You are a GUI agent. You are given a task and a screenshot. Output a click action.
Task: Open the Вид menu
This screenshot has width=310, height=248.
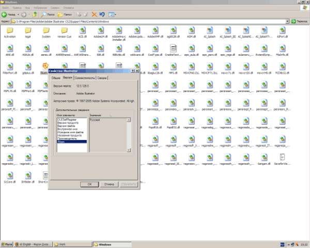27,8
